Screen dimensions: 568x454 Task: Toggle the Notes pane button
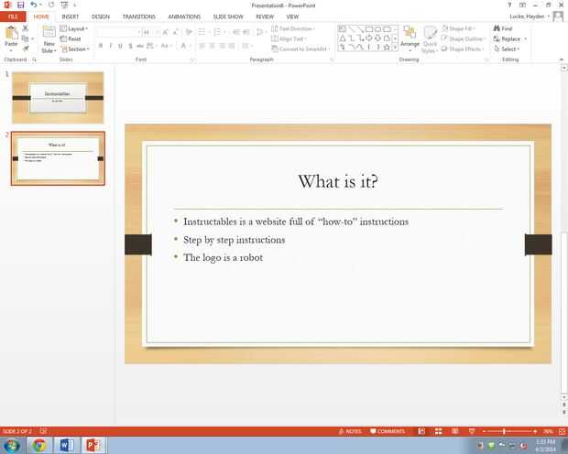[x=350, y=431]
